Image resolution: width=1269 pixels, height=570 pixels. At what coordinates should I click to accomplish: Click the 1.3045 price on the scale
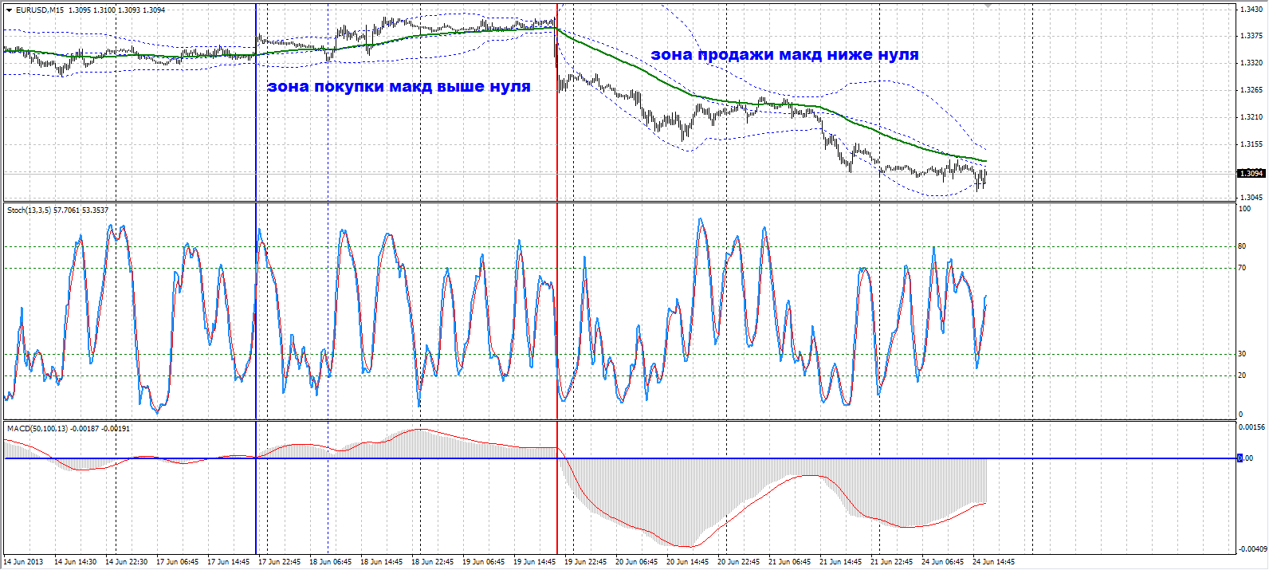click(1251, 198)
